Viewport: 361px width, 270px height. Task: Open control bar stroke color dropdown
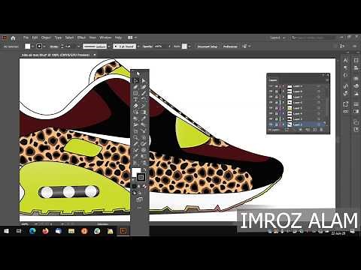[44, 46]
